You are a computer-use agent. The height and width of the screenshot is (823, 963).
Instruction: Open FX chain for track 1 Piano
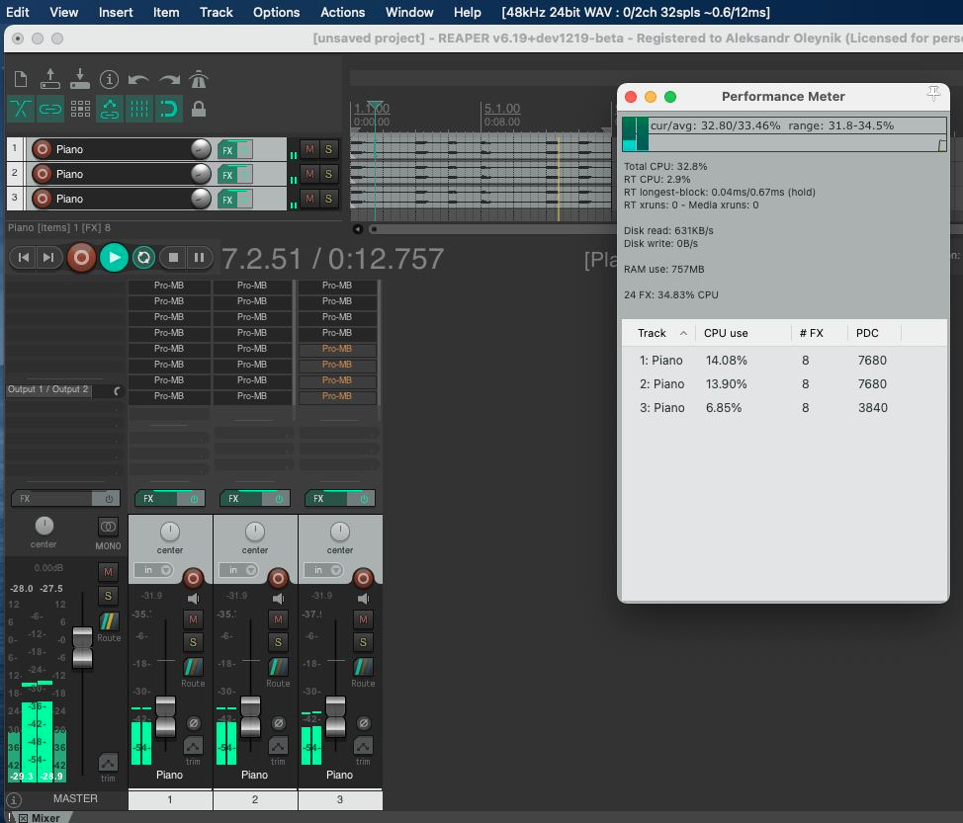click(x=227, y=150)
